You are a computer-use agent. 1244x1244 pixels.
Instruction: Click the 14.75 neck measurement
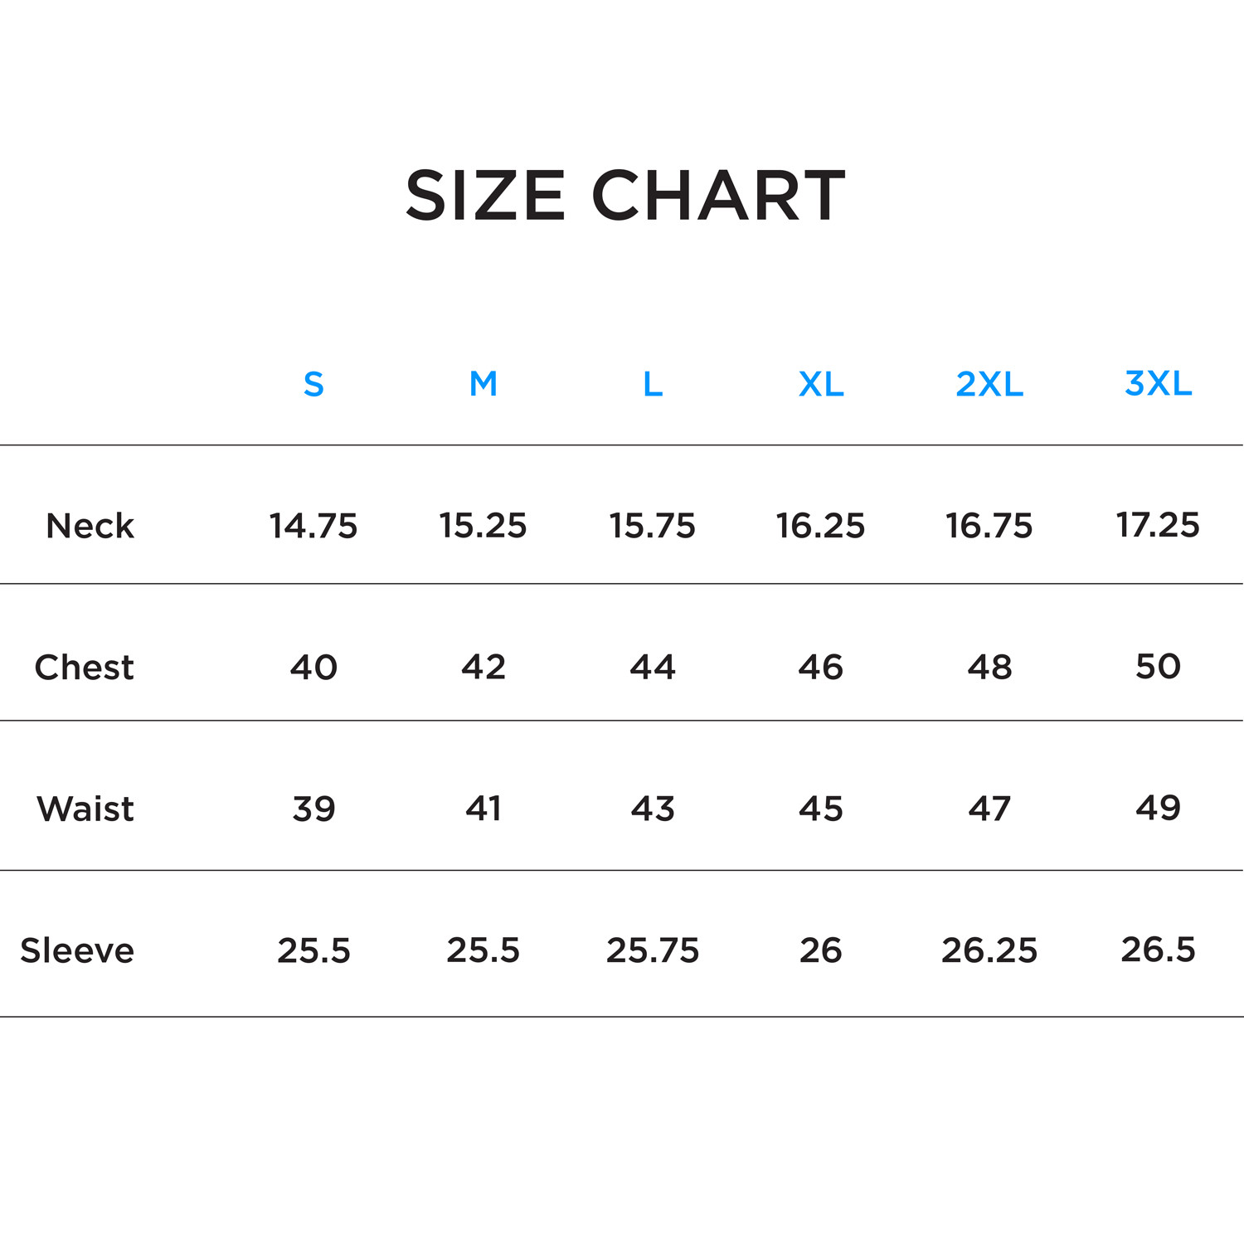coord(313,526)
